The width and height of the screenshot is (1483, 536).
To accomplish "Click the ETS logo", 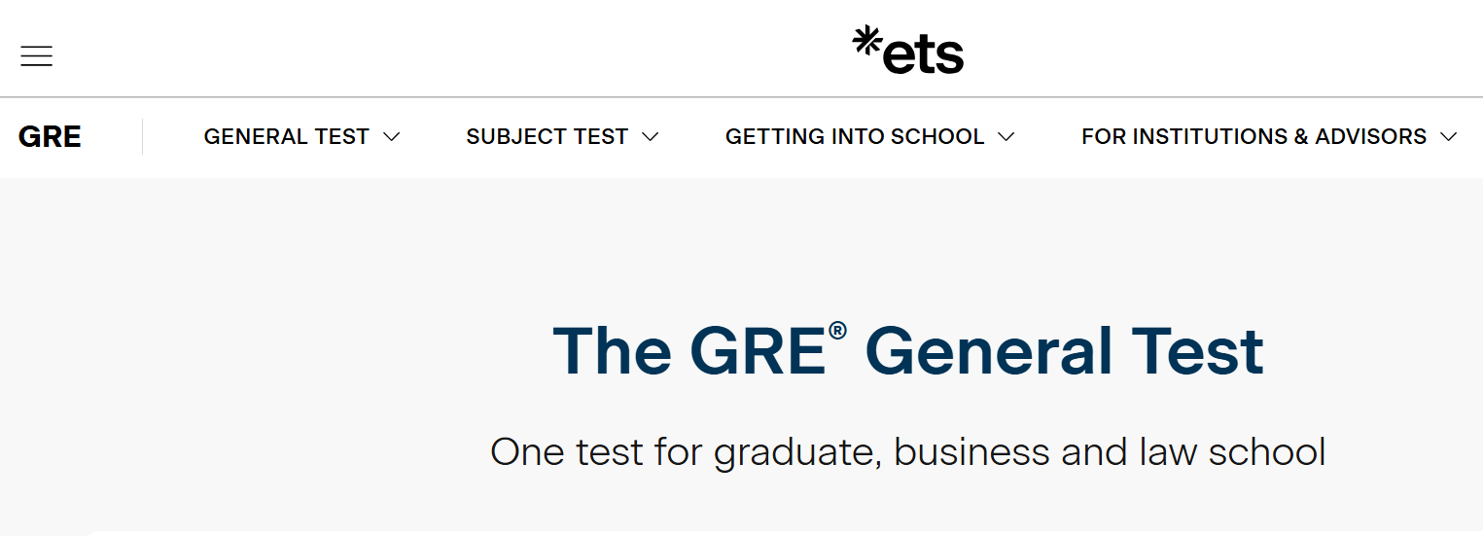I will tap(907, 51).
